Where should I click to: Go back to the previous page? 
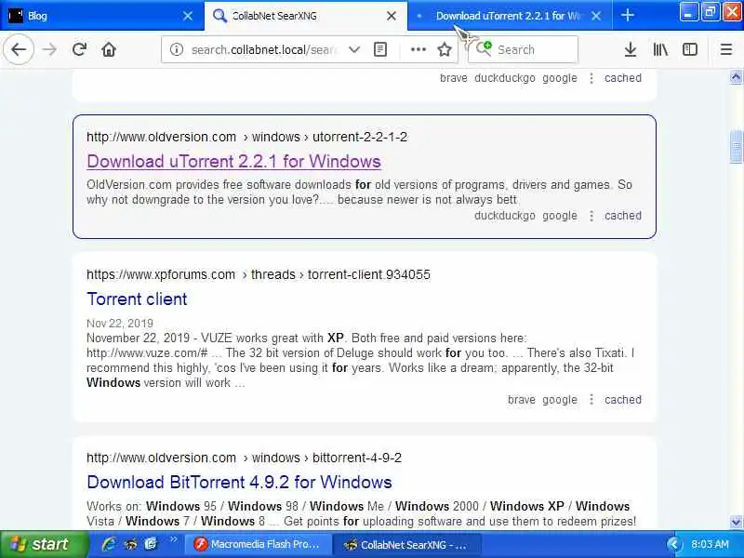19,49
